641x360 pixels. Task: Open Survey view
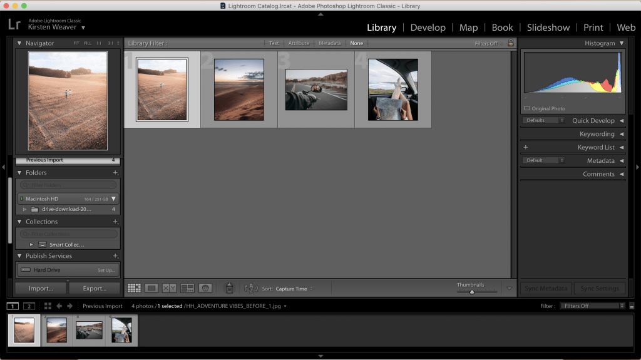(187, 289)
